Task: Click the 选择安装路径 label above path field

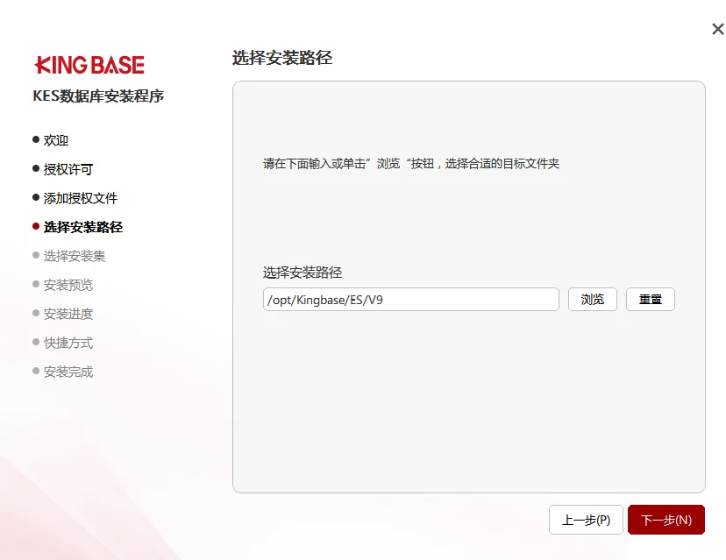Action: pos(302,273)
